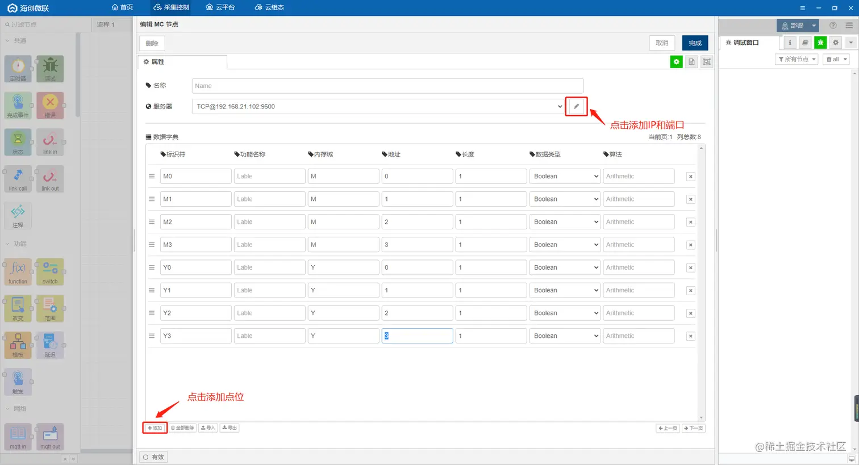Open the node appearance icon tab
This screenshot has height=465, width=859.
(x=707, y=62)
